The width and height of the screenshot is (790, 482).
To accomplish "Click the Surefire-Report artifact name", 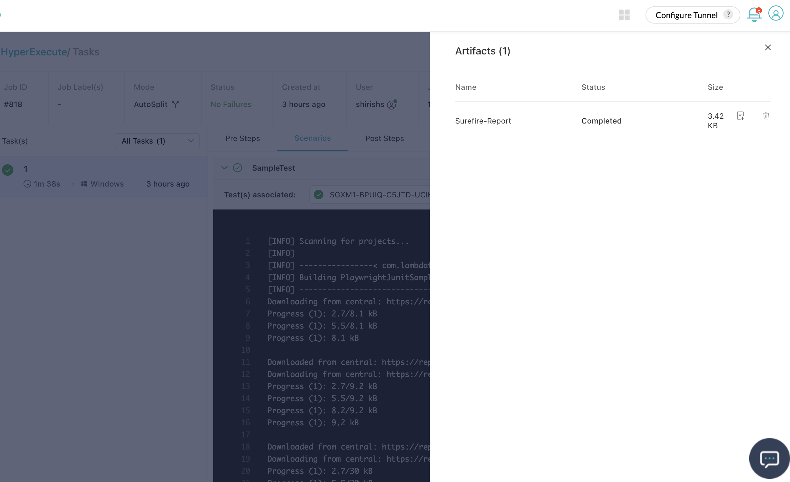I will [x=483, y=121].
